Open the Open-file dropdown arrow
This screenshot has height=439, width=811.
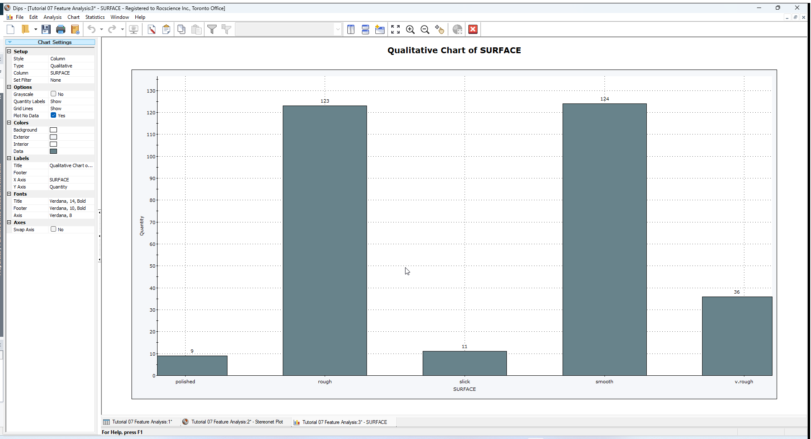coord(35,29)
